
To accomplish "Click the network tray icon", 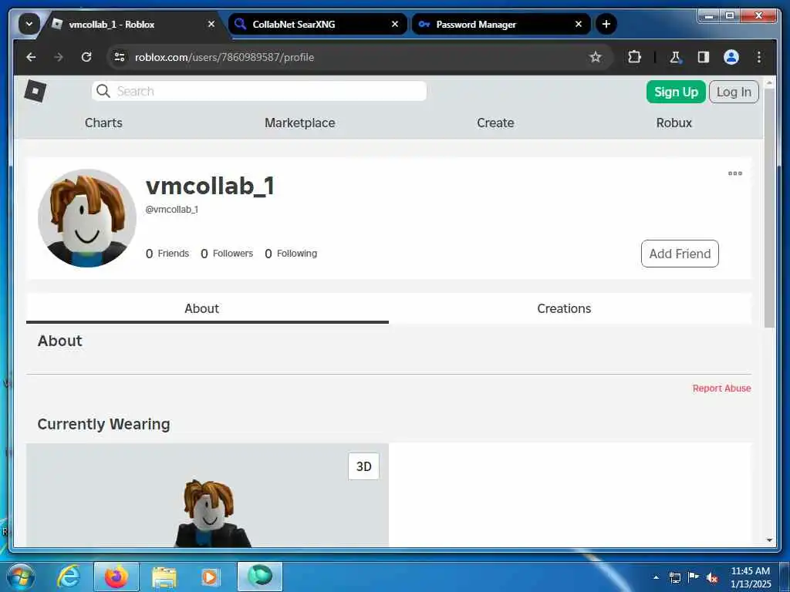I will [674, 577].
